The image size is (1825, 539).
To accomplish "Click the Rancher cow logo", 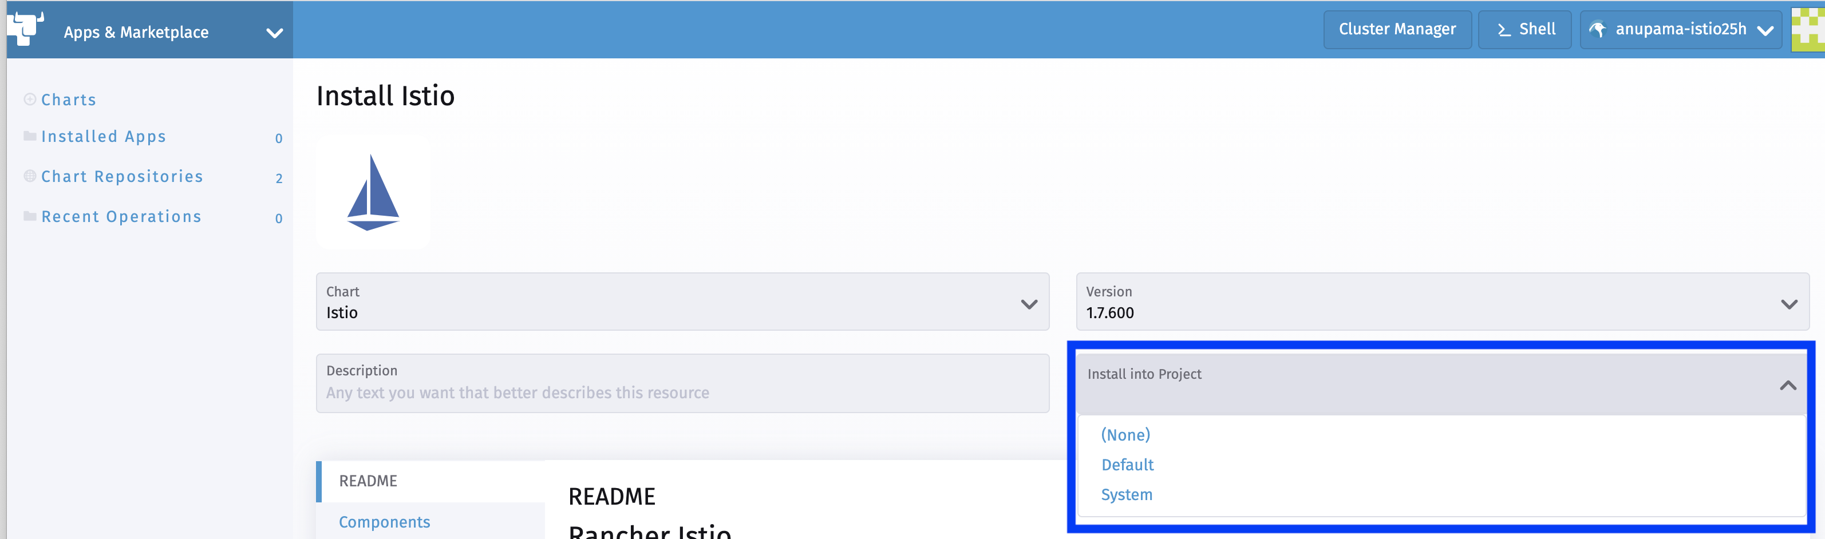I will (26, 30).
